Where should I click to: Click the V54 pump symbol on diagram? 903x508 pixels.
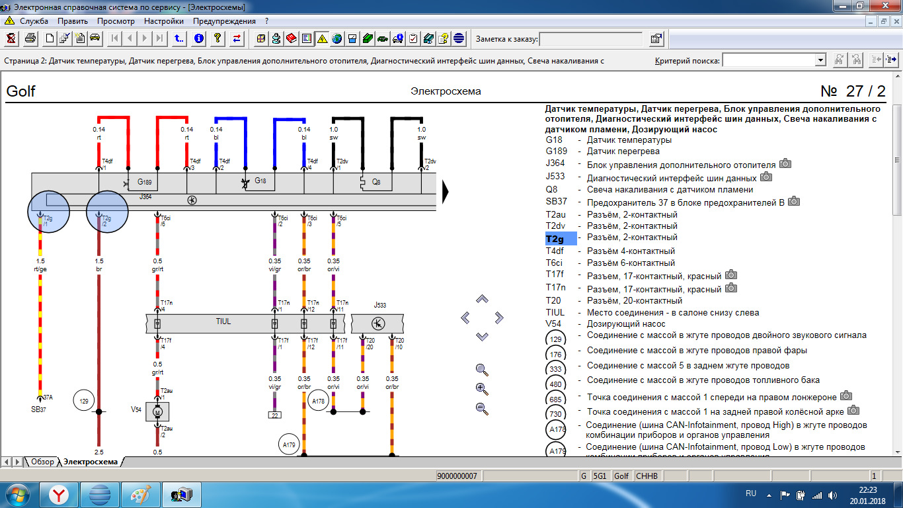click(157, 411)
